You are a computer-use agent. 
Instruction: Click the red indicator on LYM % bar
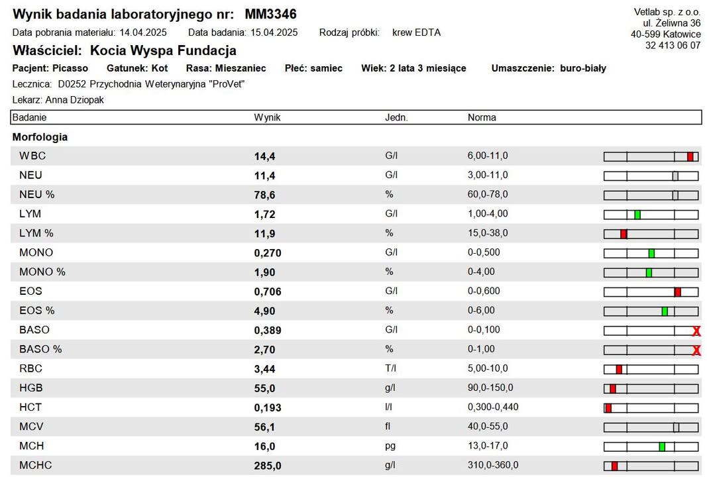point(624,234)
